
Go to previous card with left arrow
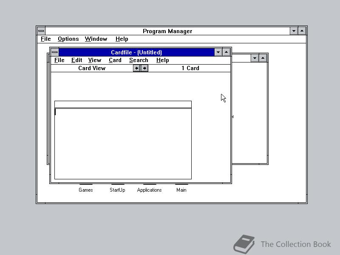point(136,68)
